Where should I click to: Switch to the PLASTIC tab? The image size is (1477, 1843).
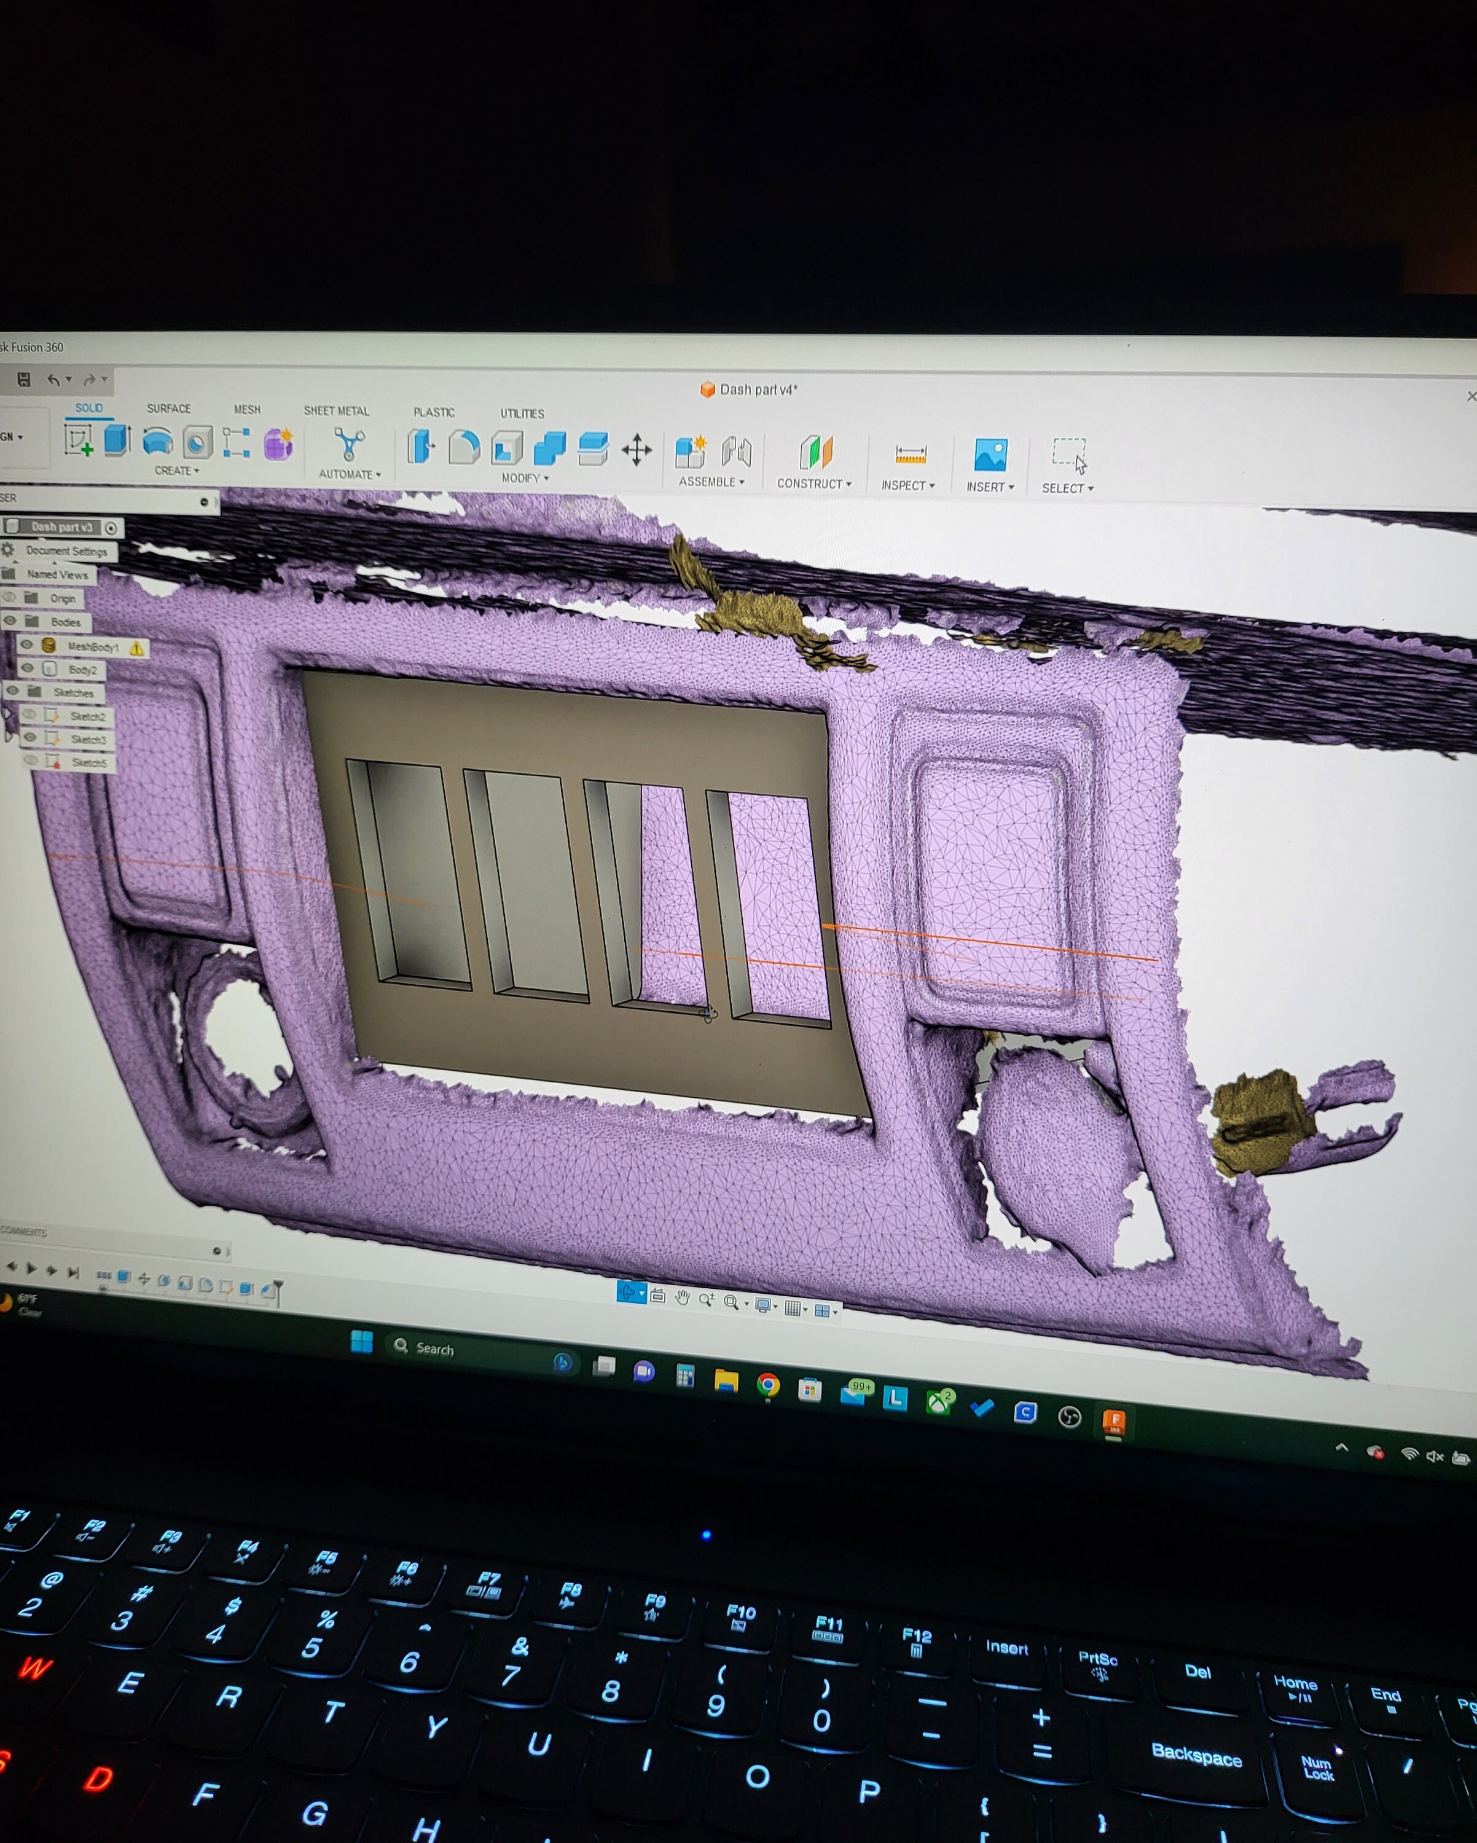click(433, 412)
